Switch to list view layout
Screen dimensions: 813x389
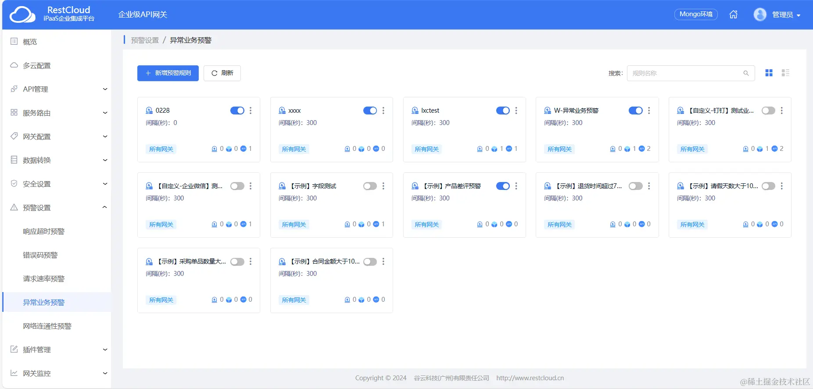coord(785,73)
